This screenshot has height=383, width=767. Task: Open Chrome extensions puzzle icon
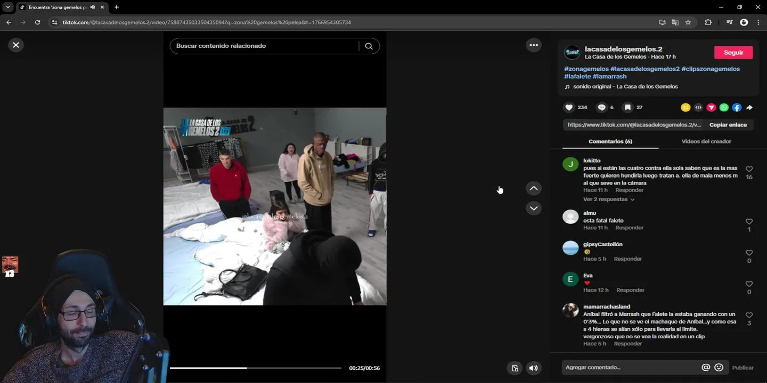708,22
